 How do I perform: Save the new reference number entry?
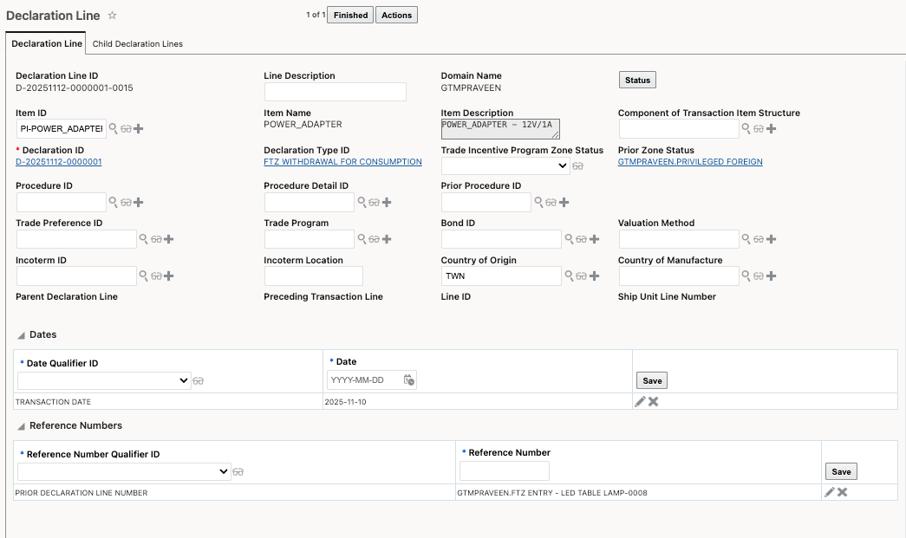click(841, 471)
